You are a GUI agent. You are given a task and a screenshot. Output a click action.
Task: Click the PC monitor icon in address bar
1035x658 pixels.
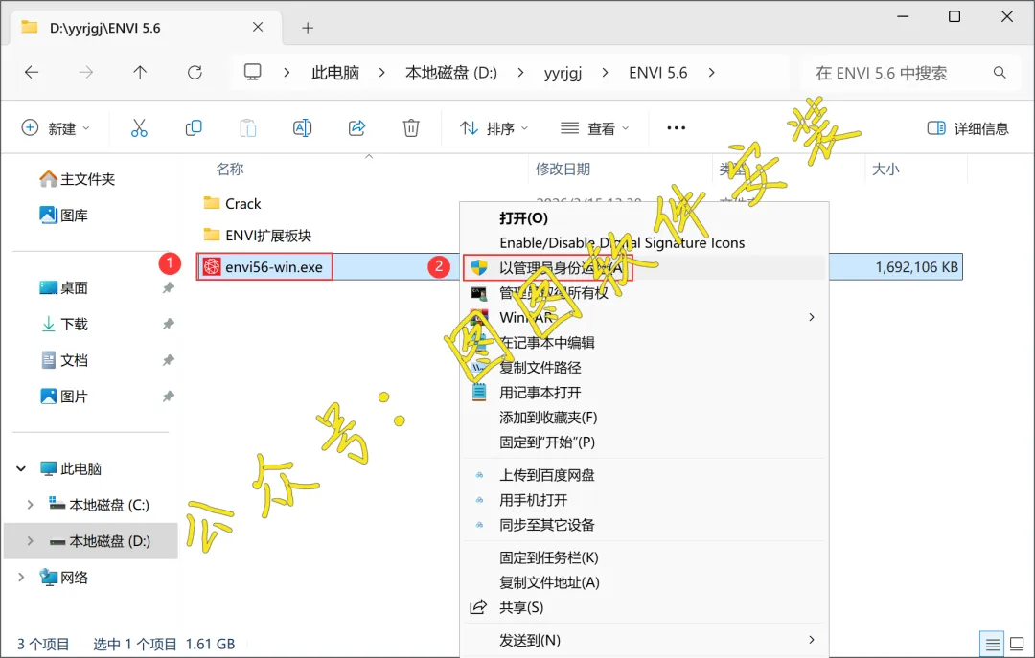click(x=253, y=72)
